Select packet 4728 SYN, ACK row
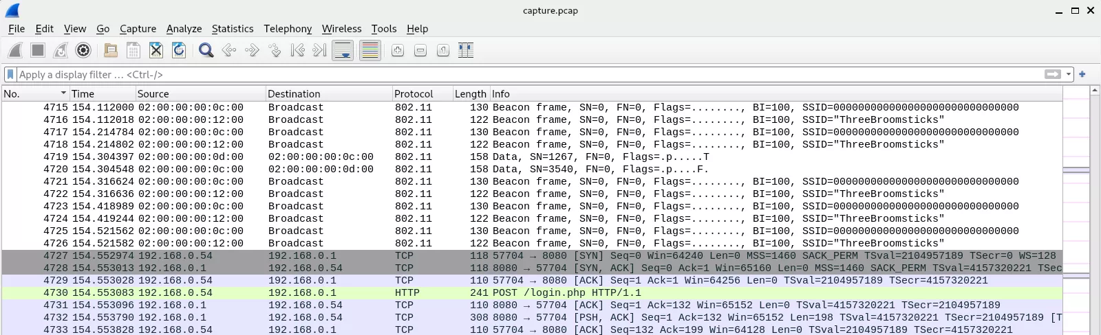 tap(532, 268)
